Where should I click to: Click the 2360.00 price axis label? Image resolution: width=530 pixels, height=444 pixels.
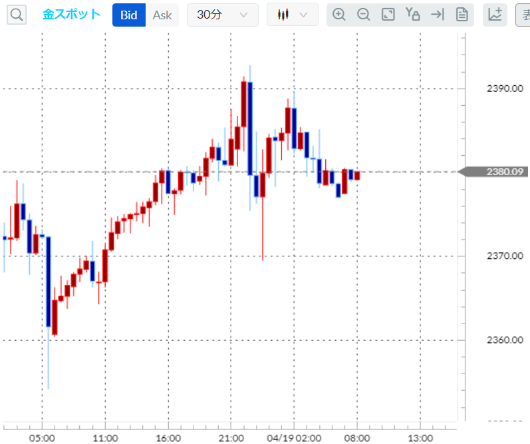[505, 339]
